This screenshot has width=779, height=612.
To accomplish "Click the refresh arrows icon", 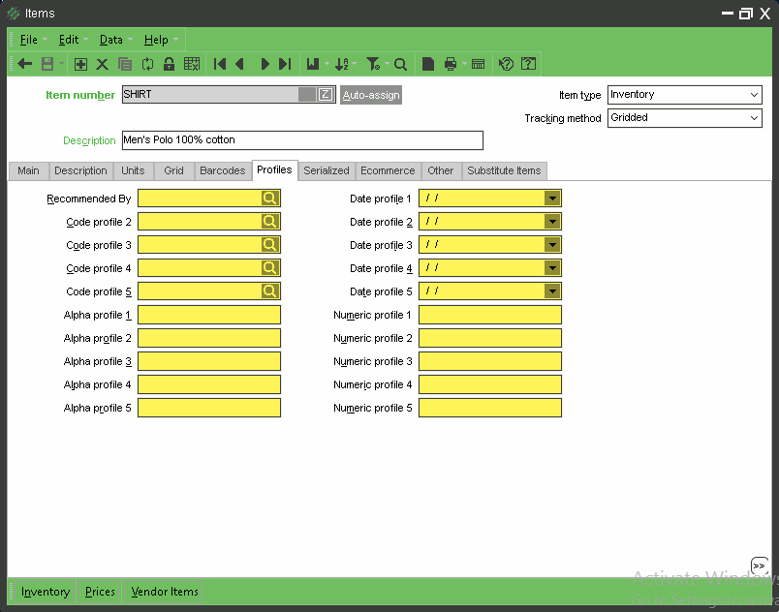I will point(147,64).
